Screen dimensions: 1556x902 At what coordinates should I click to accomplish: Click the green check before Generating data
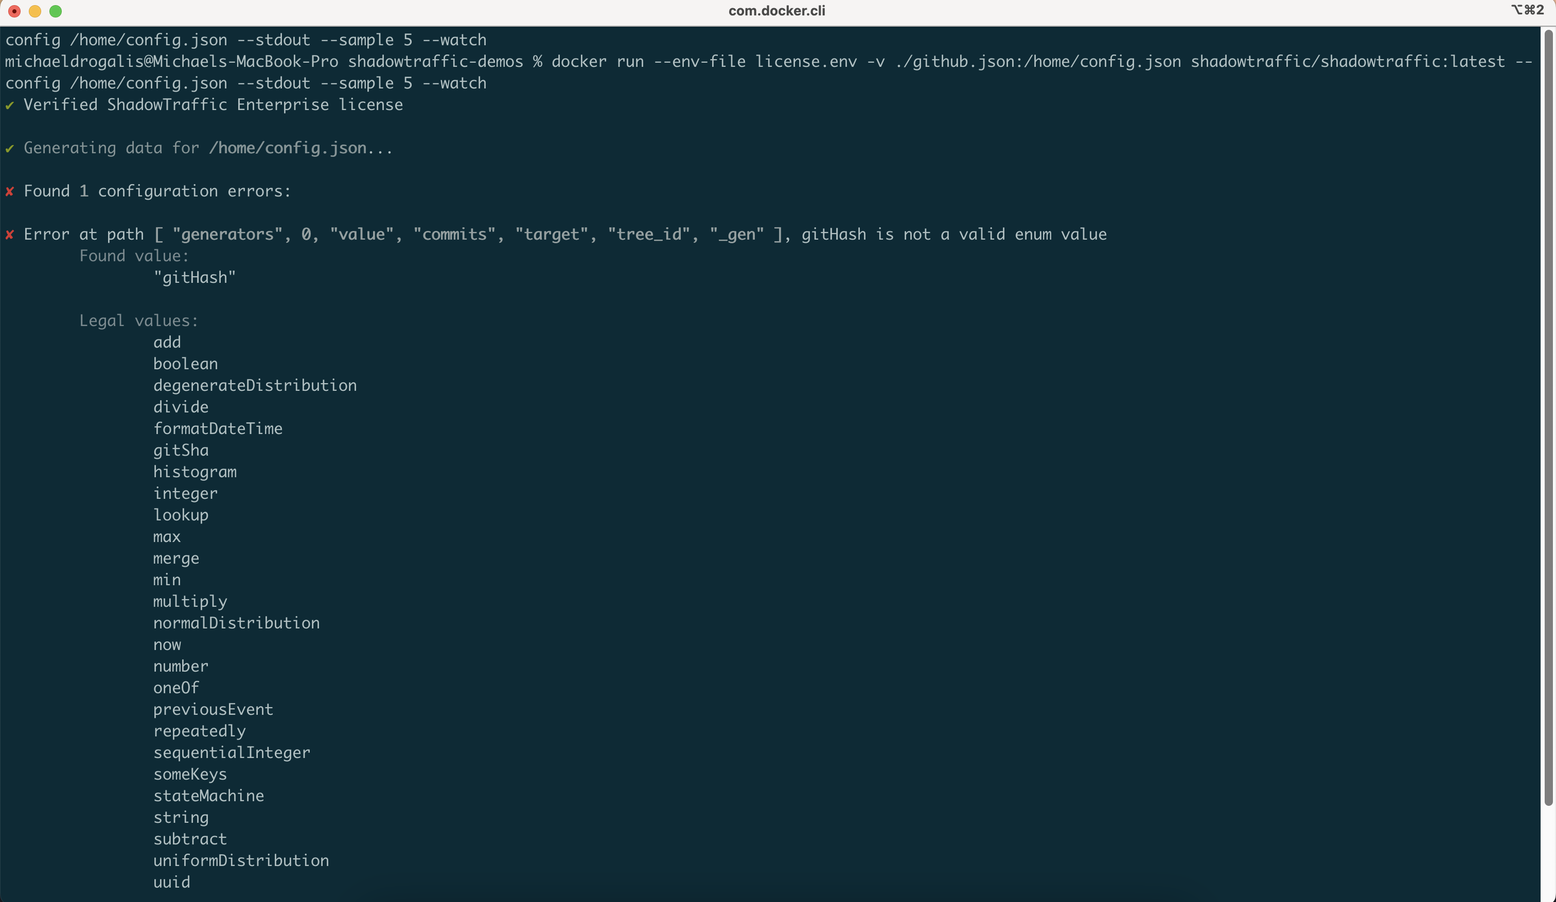[x=10, y=149]
